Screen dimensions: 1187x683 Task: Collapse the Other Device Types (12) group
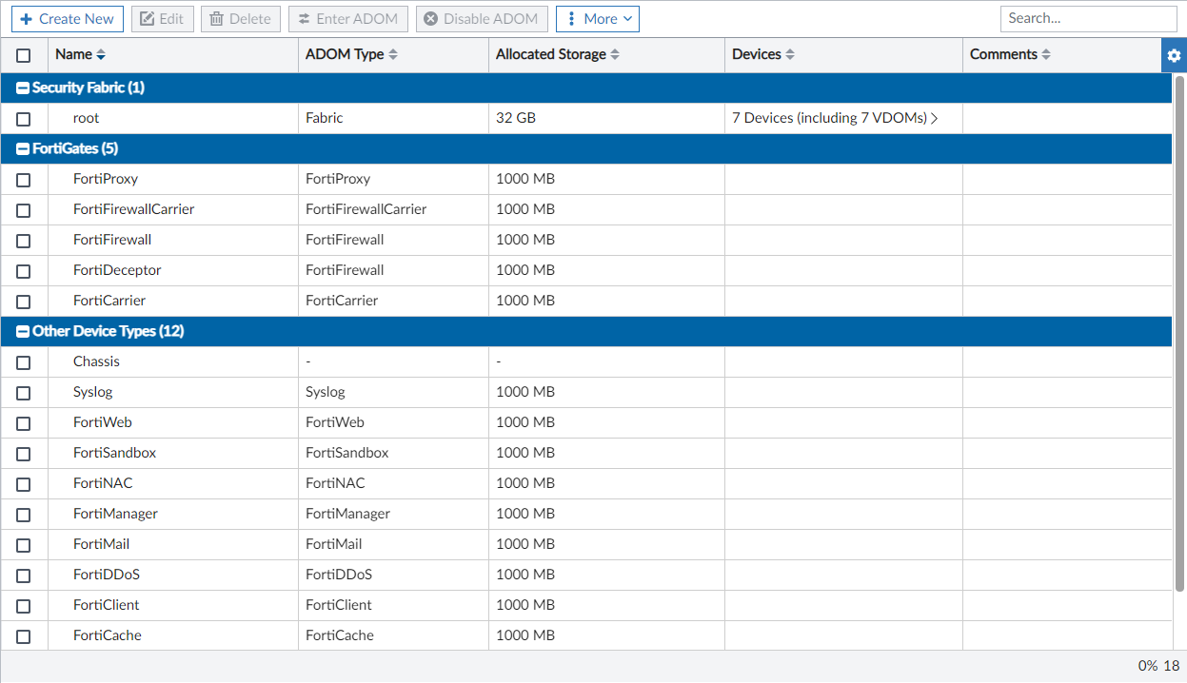24,331
